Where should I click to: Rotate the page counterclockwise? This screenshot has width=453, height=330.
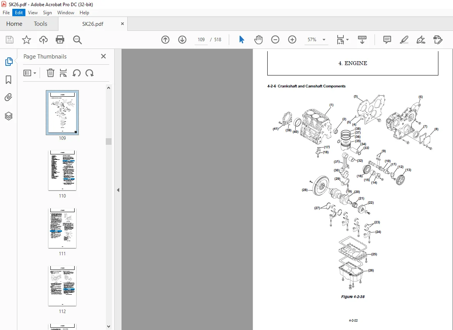[x=76, y=73]
